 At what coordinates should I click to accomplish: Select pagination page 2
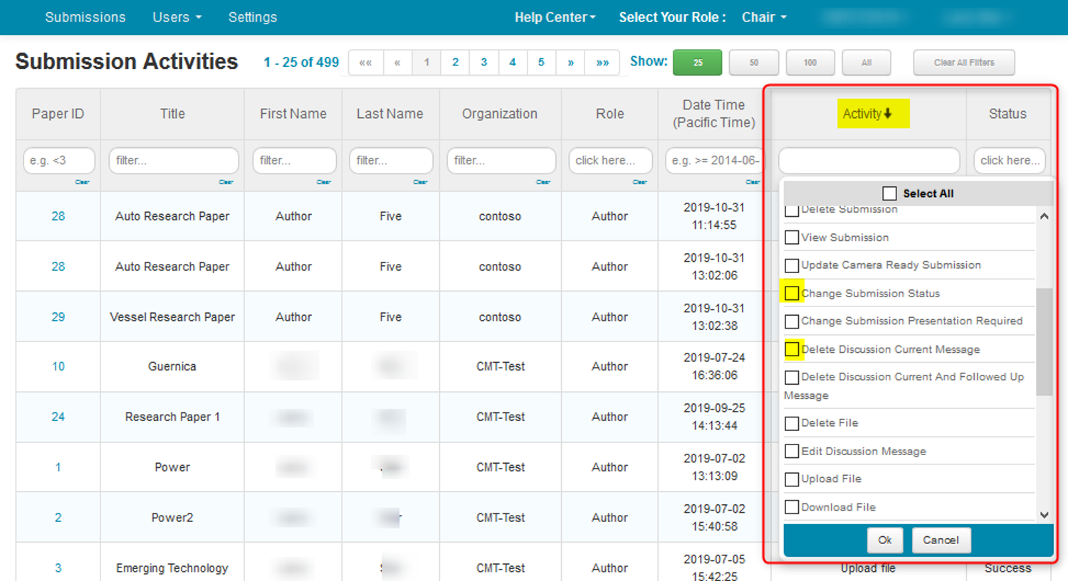click(455, 63)
